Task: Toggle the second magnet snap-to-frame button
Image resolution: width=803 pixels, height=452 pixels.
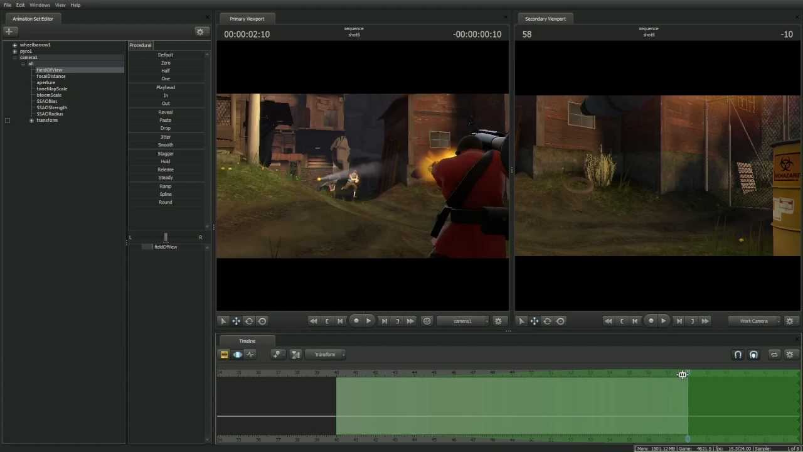Action: 753,355
